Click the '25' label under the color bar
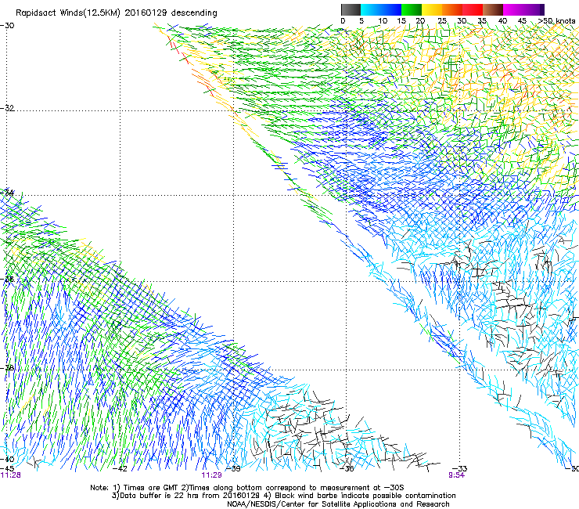Screen dimensions: 579x509 [x=442, y=21]
